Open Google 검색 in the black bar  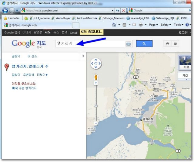pos(12,33)
